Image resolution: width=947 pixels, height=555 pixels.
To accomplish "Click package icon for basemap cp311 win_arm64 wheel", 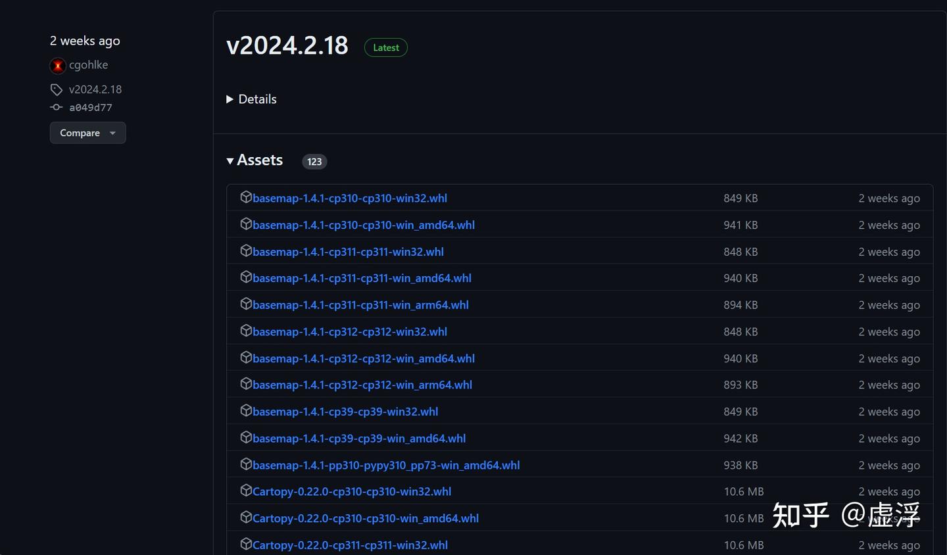I will pos(246,304).
